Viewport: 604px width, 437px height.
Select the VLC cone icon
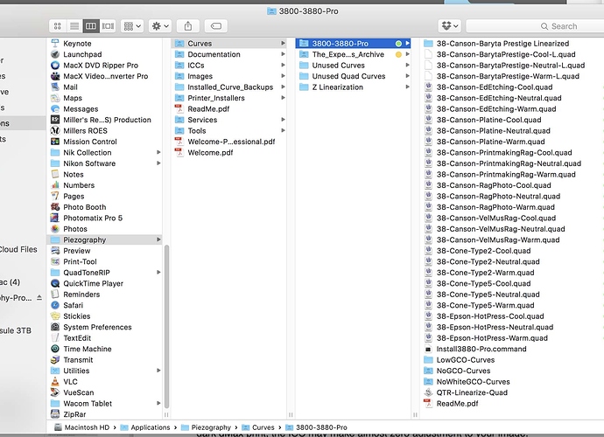tap(55, 382)
